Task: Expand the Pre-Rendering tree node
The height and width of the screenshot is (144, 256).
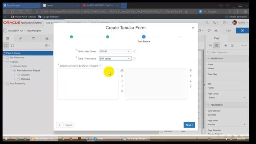Action: 4,58
